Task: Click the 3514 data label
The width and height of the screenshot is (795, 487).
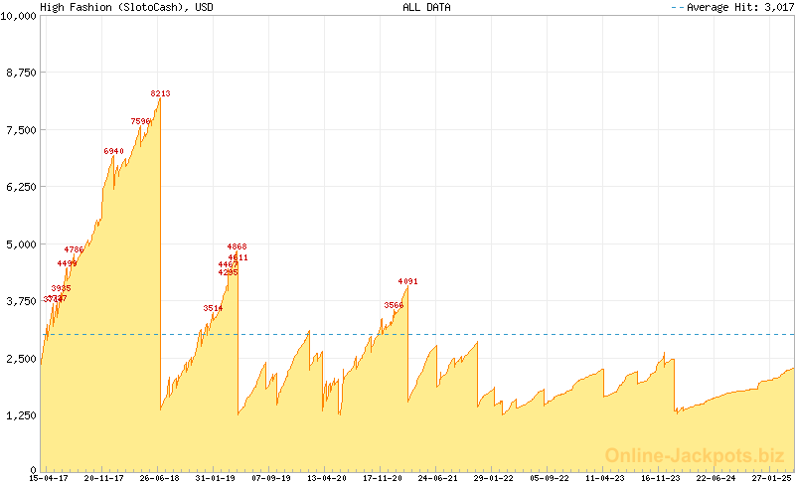Action: tap(213, 308)
